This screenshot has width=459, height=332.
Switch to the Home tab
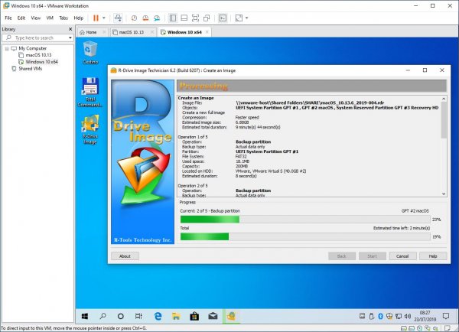(91, 32)
